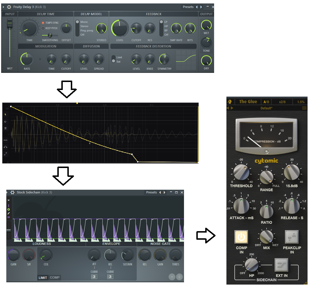The height and width of the screenshot is (288, 317).
Task: Click the meter adjustment screw on The Glue
Action: coord(267,151)
